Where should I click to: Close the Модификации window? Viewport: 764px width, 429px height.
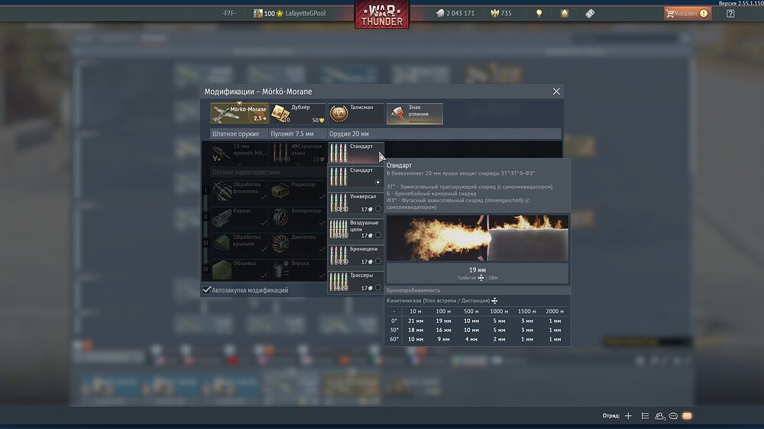point(556,92)
